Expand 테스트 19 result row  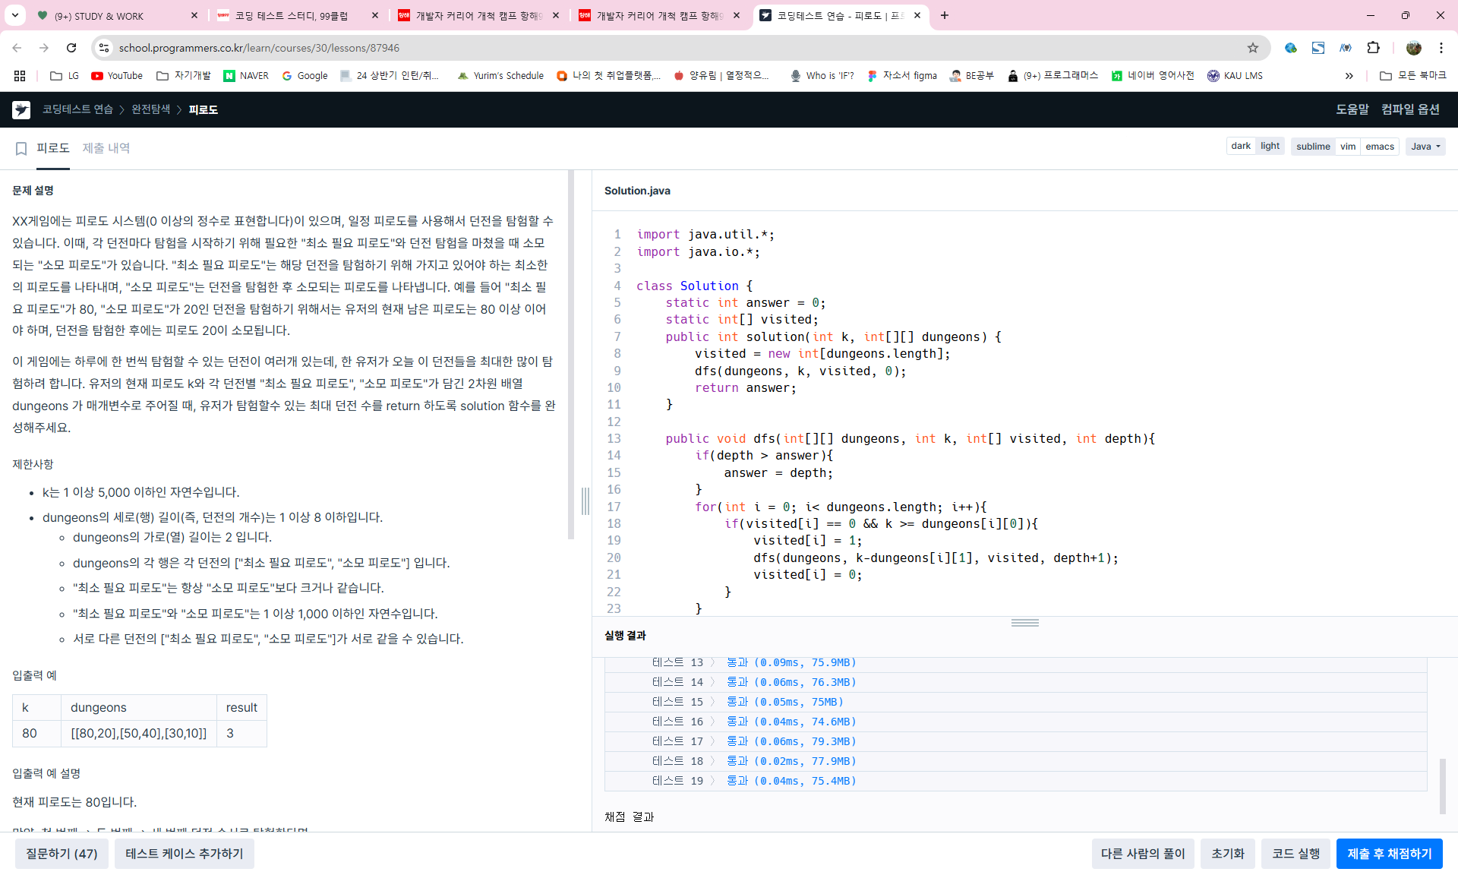point(1016,781)
